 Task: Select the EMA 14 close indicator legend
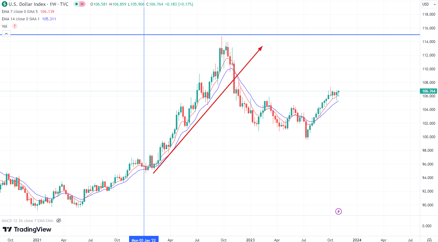point(21,19)
